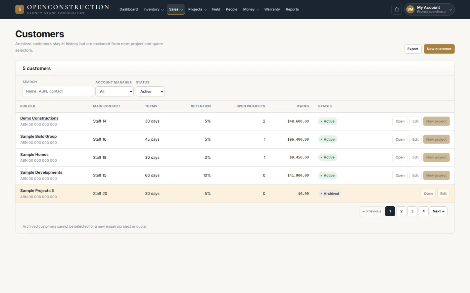Click the New customer button

click(x=439, y=49)
